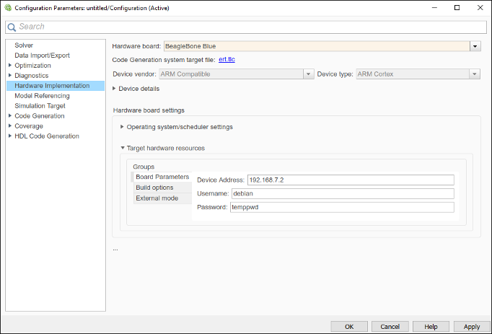The width and height of the screenshot is (492, 334).
Task: Select the Solver category
Action: click(24, 45)
